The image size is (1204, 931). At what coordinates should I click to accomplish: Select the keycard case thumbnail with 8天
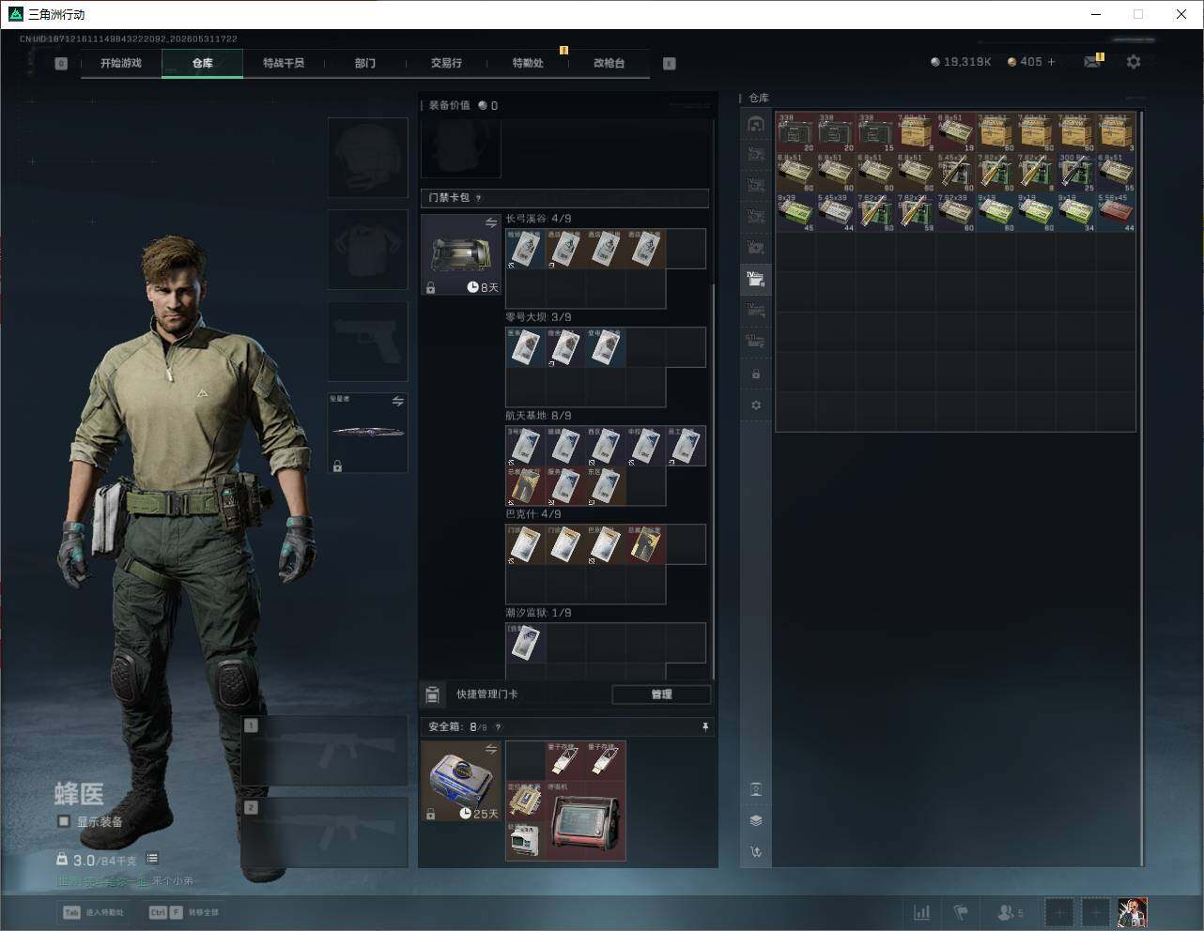461,255
